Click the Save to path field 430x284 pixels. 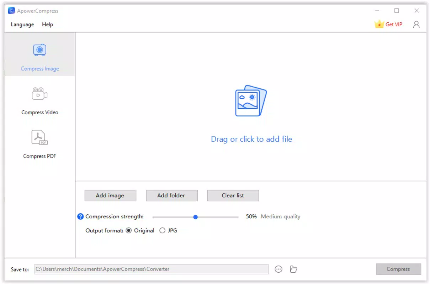(151, 269)
